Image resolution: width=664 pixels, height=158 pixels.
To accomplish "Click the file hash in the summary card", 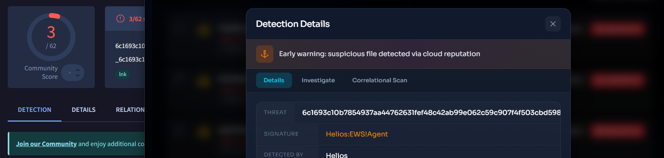I will [130, 46].
